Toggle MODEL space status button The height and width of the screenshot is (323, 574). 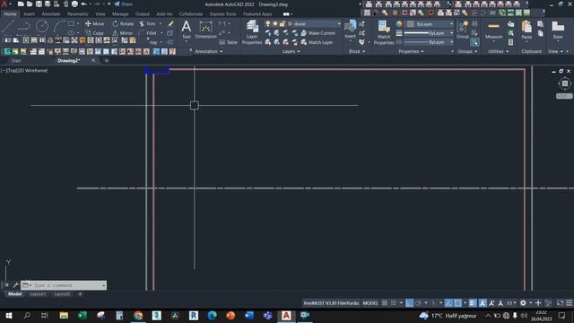(x=370, y=303)
